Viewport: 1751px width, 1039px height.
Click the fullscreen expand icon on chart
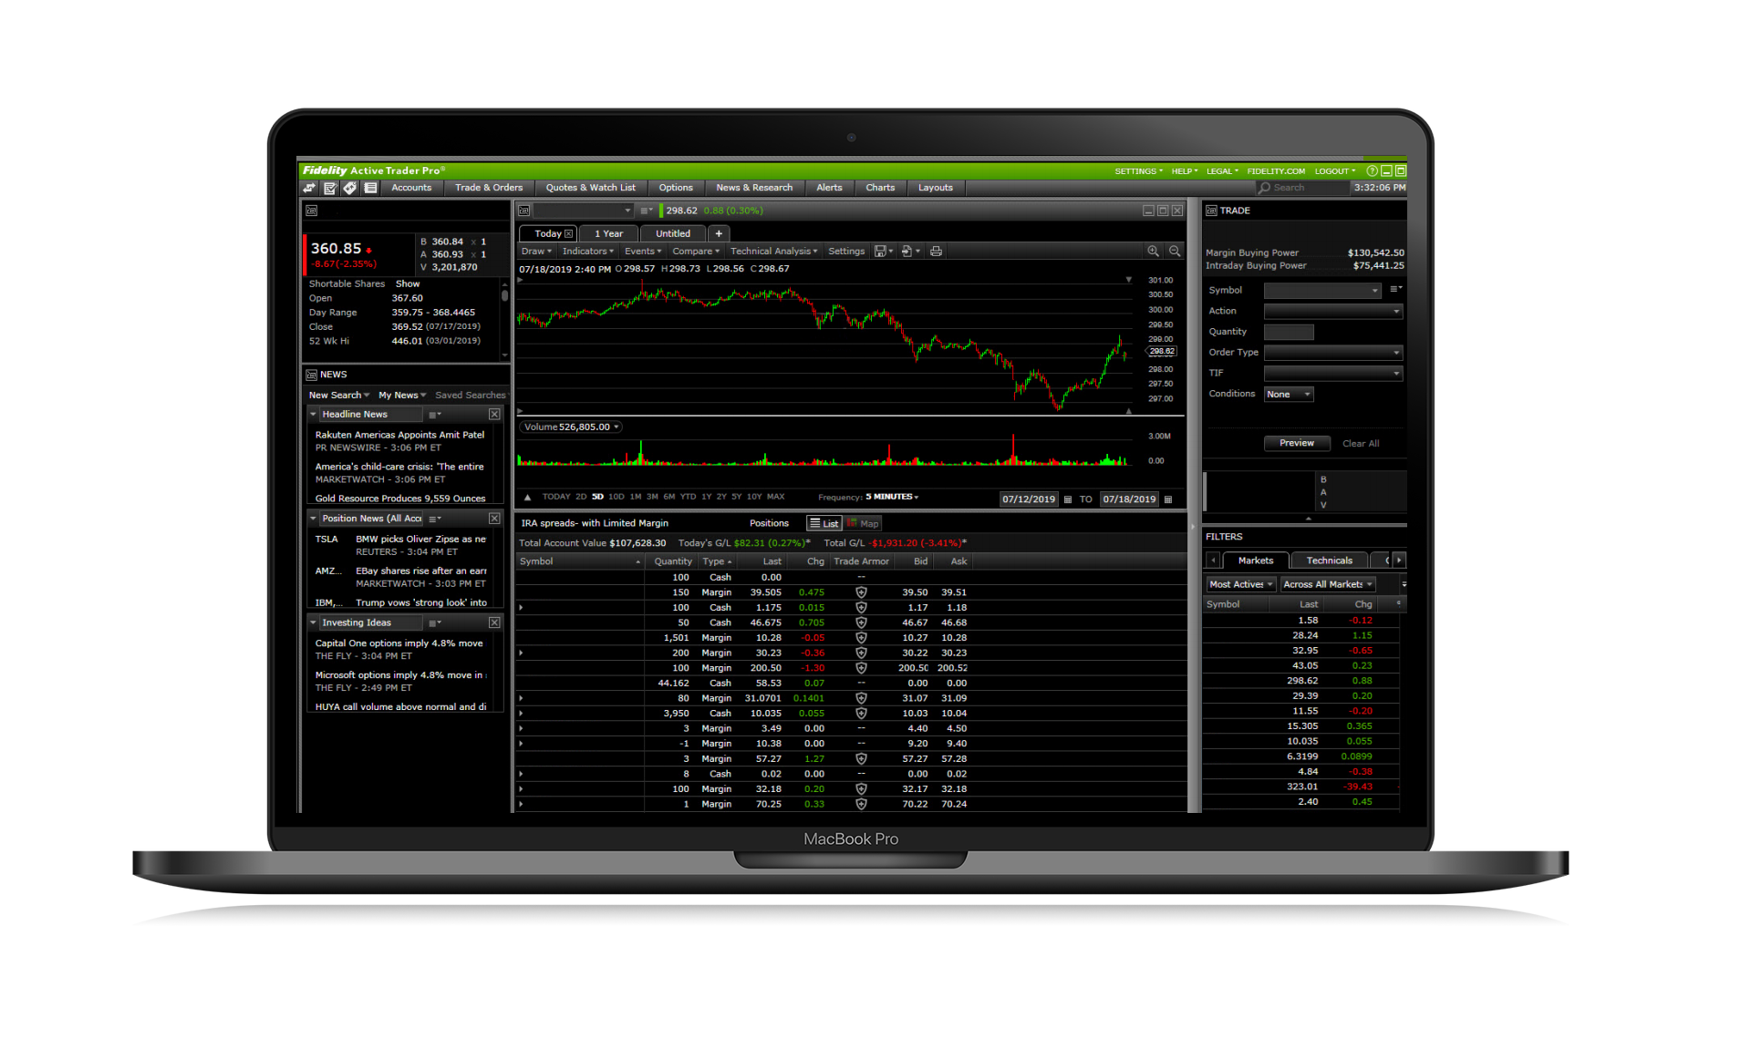pyautogui.click(x=1169, y=211)
